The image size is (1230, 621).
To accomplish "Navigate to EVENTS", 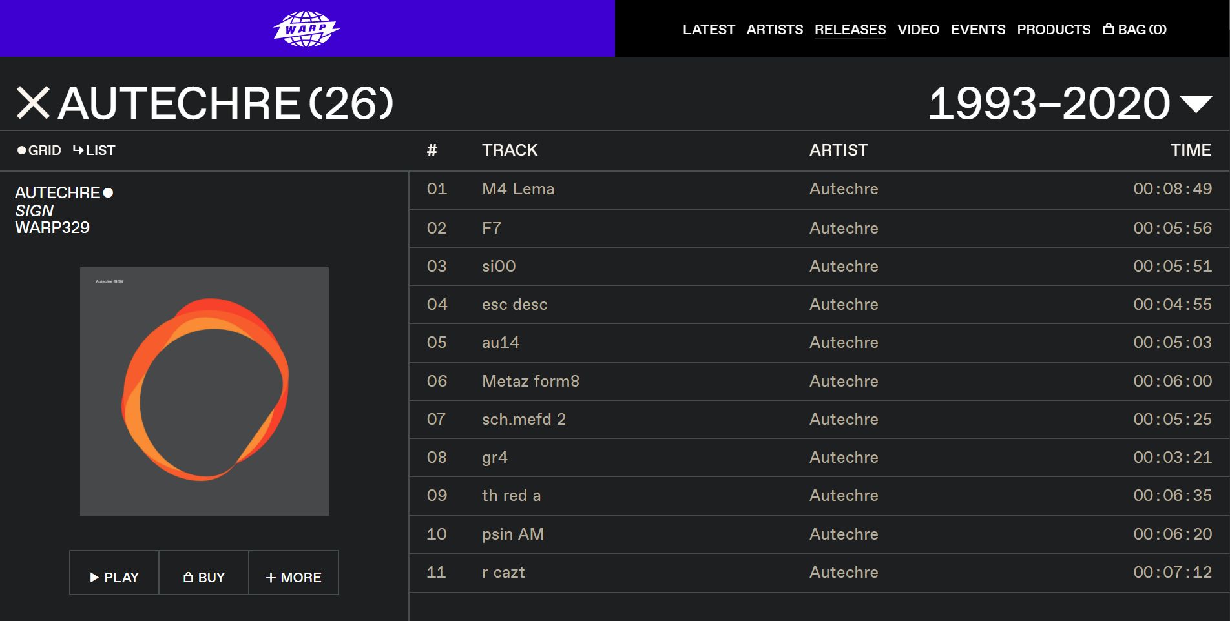I will click(978, 30).
